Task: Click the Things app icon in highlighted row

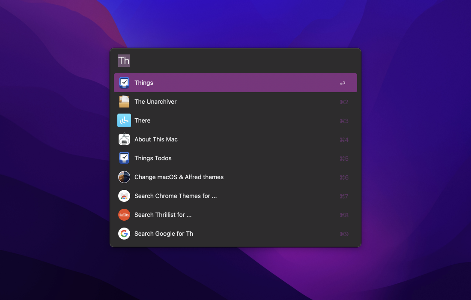Action: click(124, 83)
